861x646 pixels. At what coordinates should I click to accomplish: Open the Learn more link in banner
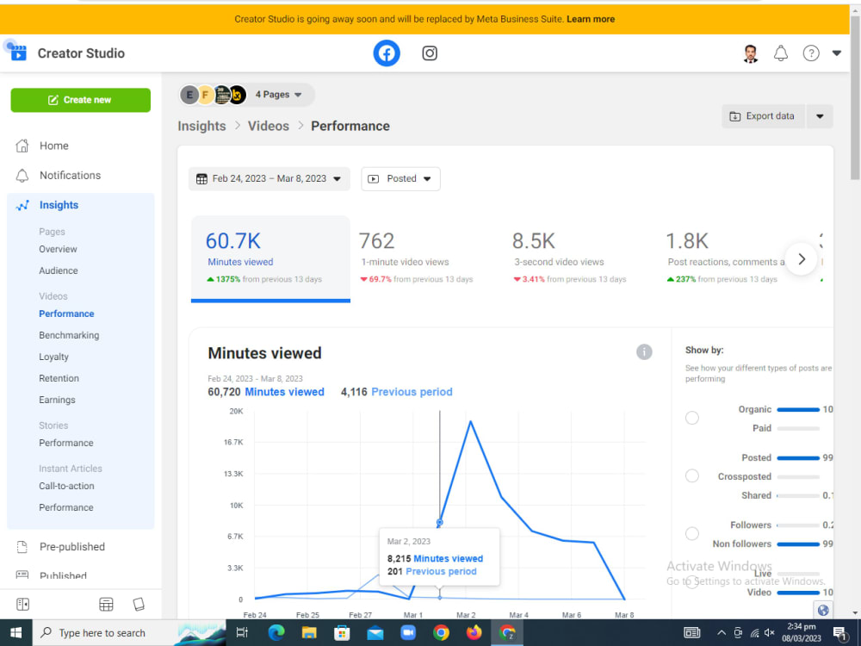[x=591, y=18]
